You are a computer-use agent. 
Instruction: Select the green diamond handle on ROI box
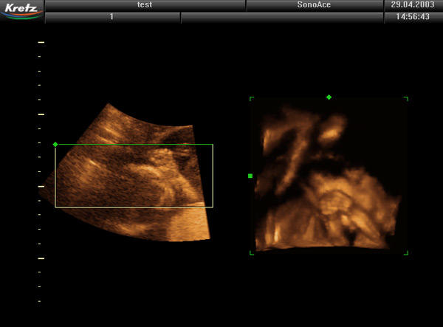point(55,145)
